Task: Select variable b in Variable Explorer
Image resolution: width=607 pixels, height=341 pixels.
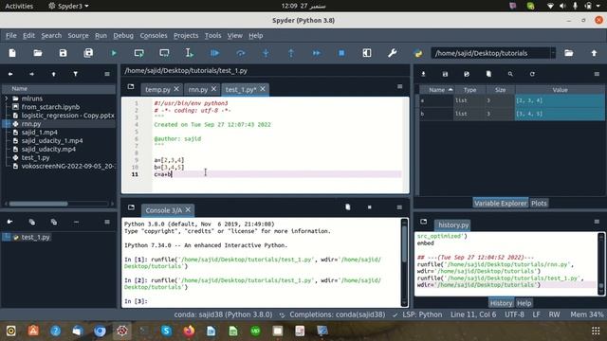Action: 512,114
